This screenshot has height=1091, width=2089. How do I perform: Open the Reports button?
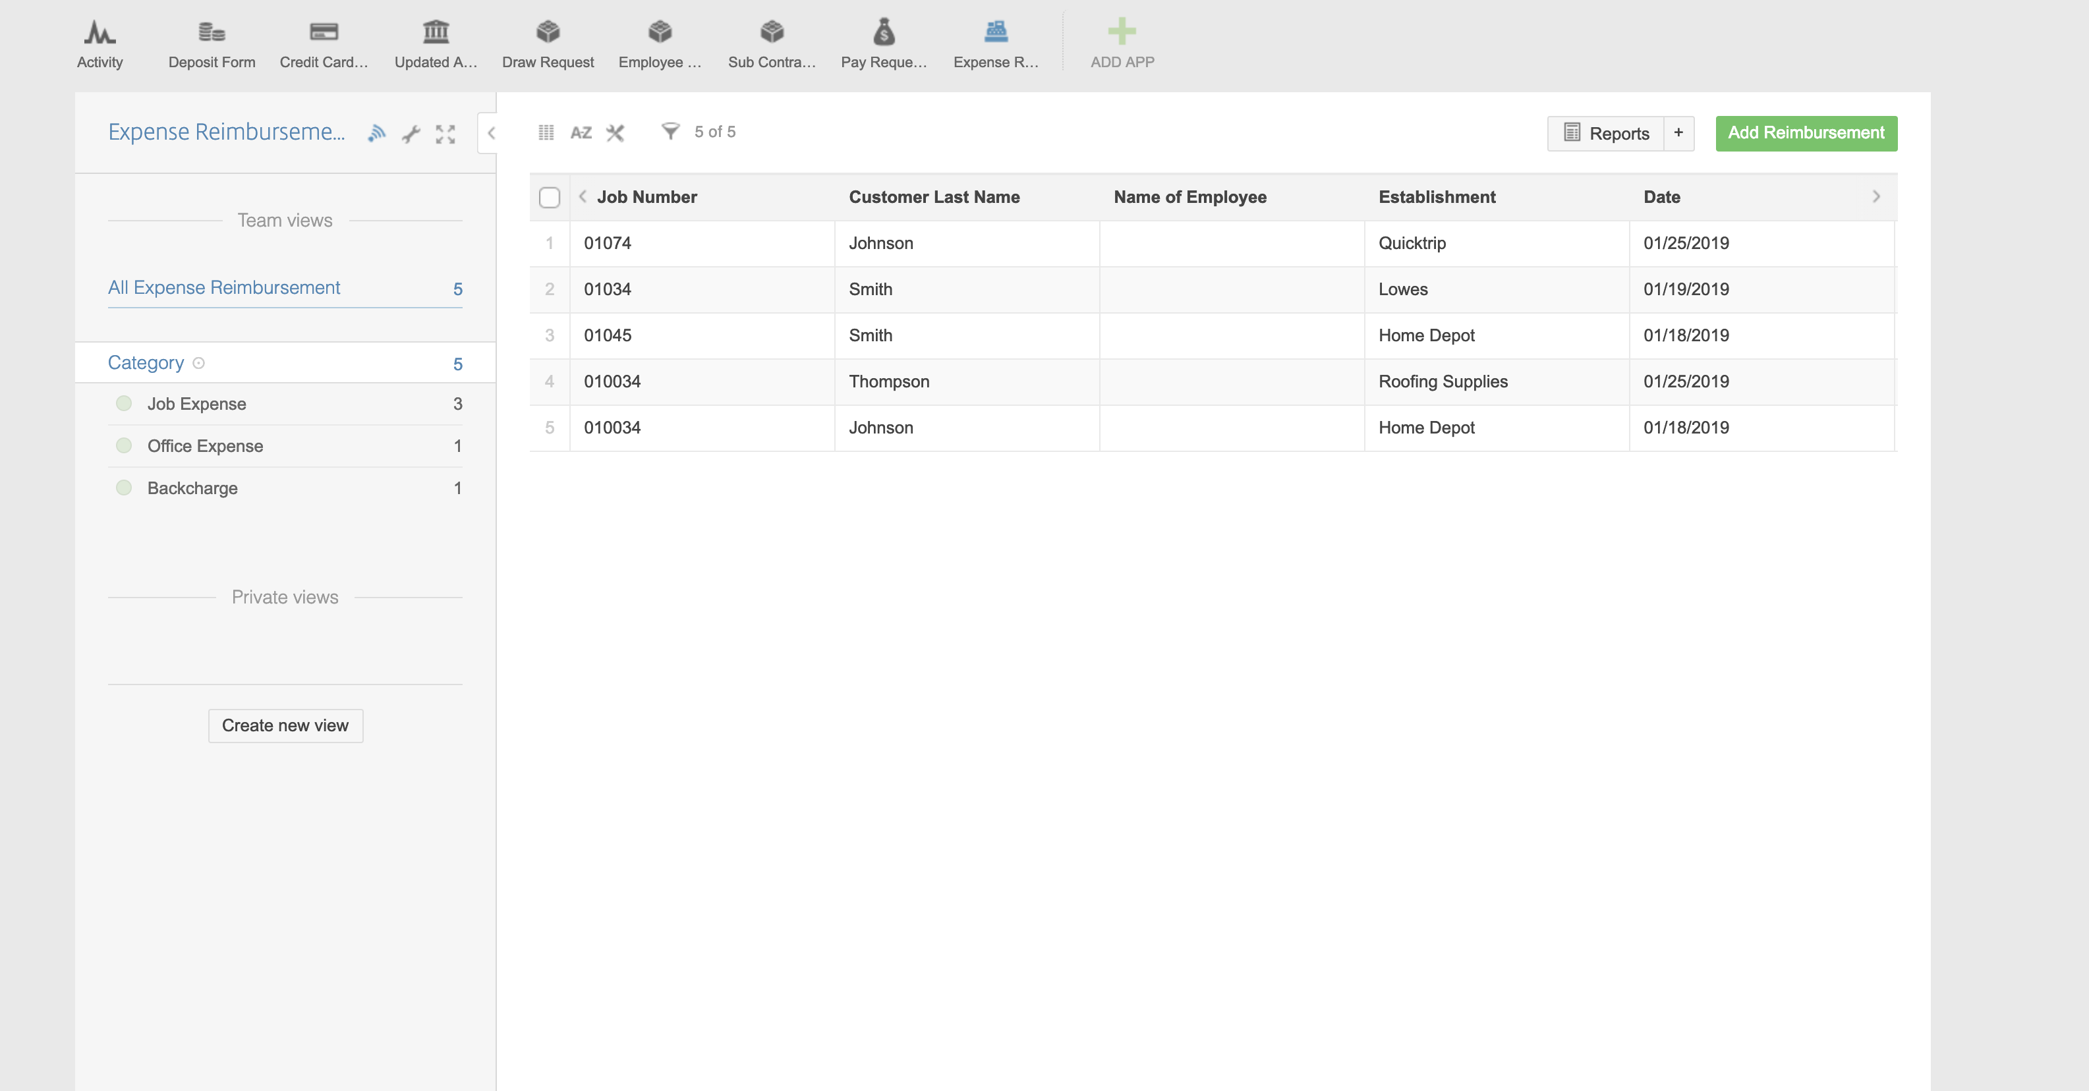pos(1606,133)
